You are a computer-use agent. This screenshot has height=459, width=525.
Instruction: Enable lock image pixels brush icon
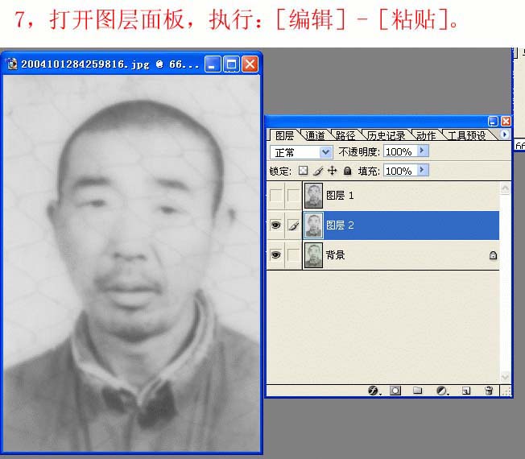(x=317, y=171)
